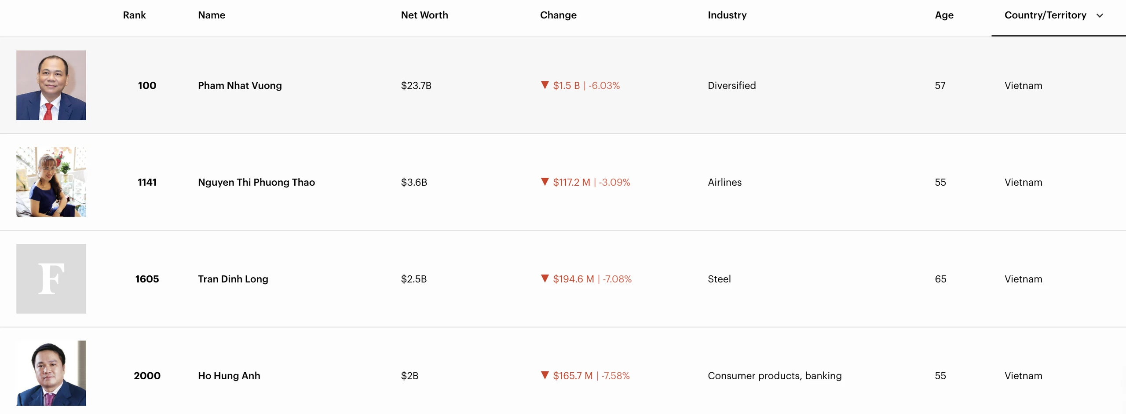Screen dimensions: 1126x414
Task: Click the red triangle beside $165.7 M
Action: point(545,375)
